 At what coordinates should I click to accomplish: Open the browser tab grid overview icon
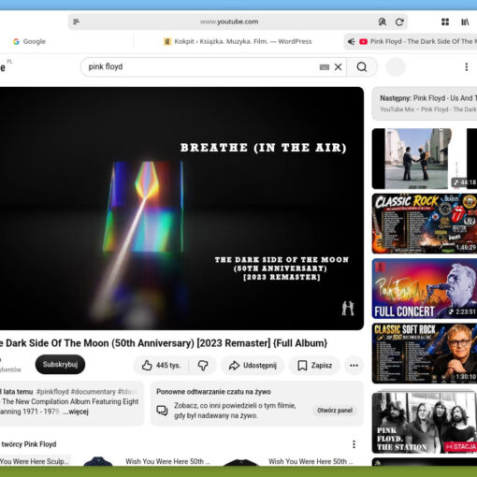point(445,22)
